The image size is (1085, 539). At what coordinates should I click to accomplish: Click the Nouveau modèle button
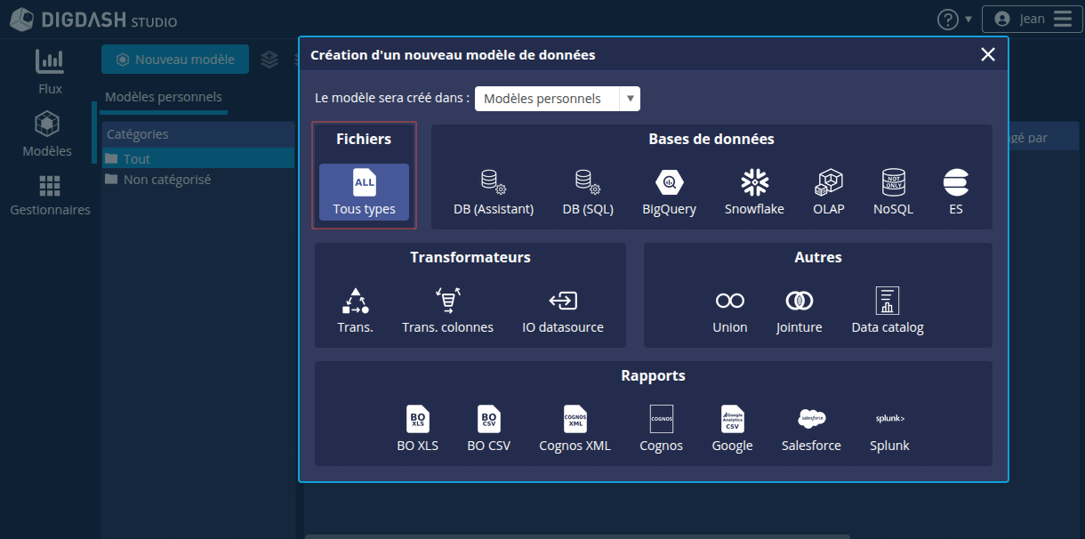174,59
